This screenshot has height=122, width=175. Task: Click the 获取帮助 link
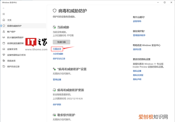click(137, 21)
